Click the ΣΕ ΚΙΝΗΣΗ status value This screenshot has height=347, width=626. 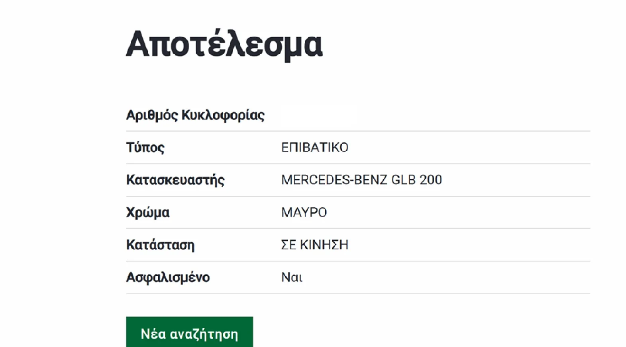tap(314, 244)
